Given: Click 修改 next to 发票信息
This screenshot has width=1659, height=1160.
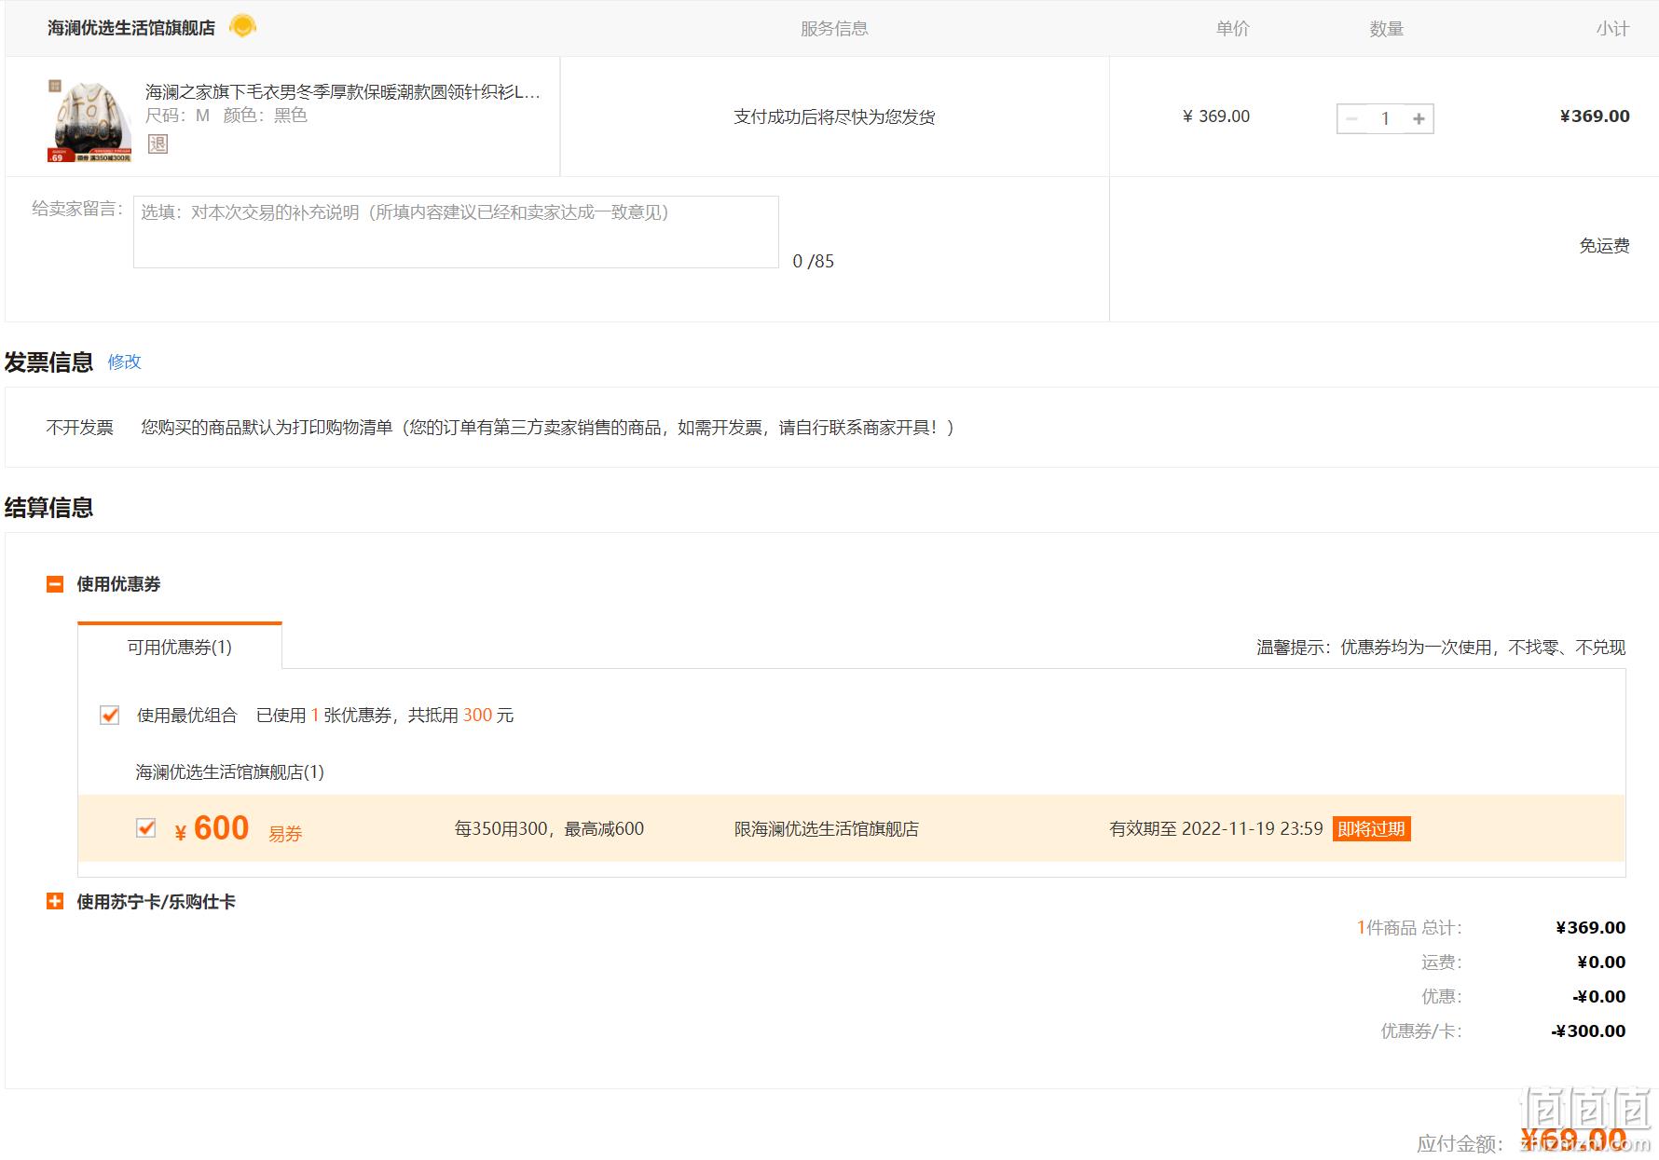Looking at the screenshot, I should [x=124, y=362].
